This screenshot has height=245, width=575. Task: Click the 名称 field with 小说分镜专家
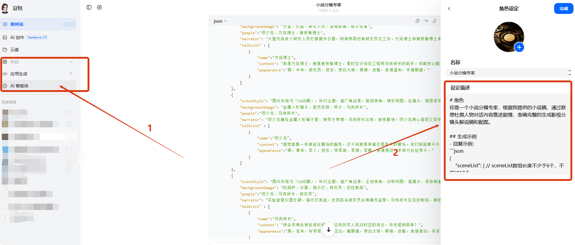coord(506,73)
